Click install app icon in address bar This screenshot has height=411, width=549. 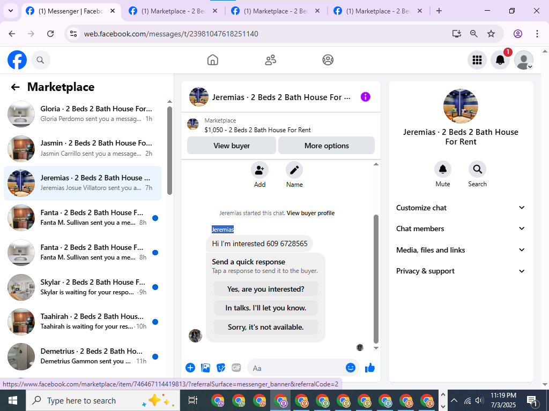click(x=457, y=34)
